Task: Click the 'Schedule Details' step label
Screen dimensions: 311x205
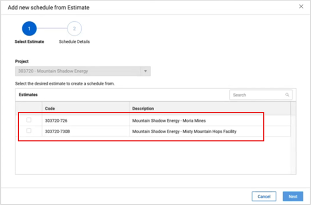Action: click(x=75, y=42)
